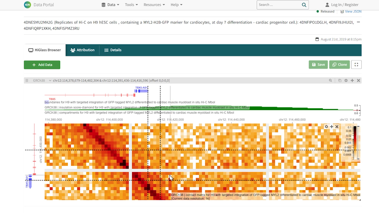The height and width of the screenshot is (213, 379).
Task: Click the GRCh38 assembly label
Action: click(39, 80)
